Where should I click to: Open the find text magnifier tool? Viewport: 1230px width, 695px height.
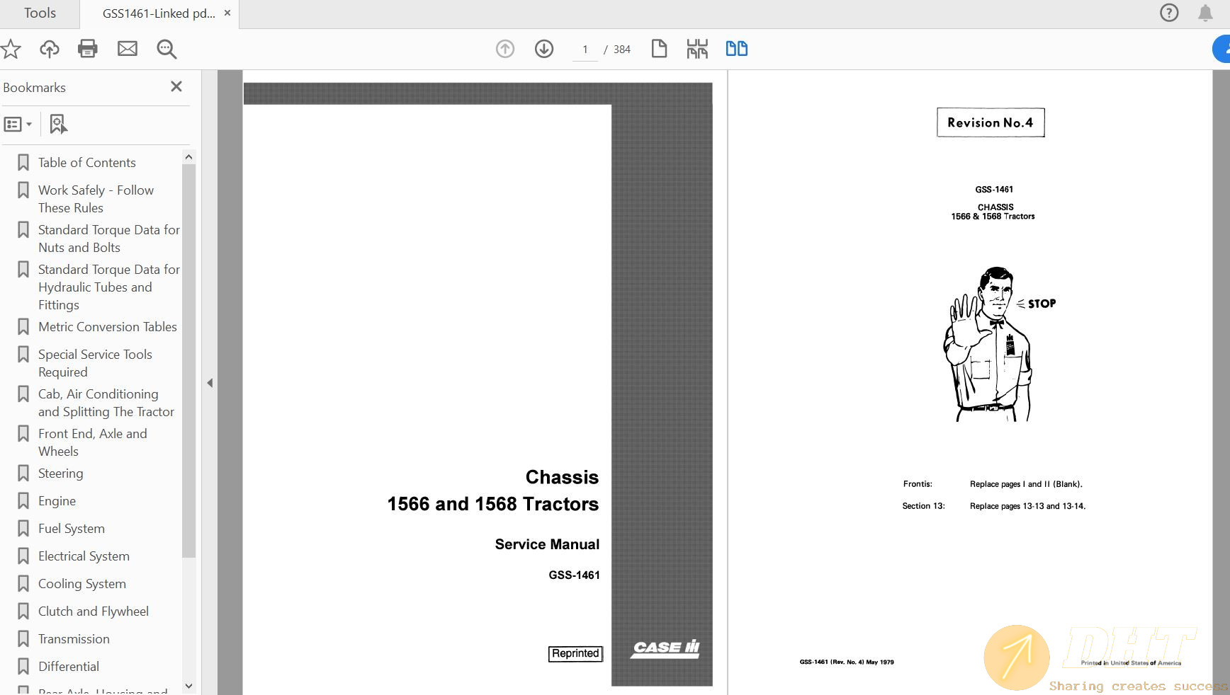(x=167, y=49)
